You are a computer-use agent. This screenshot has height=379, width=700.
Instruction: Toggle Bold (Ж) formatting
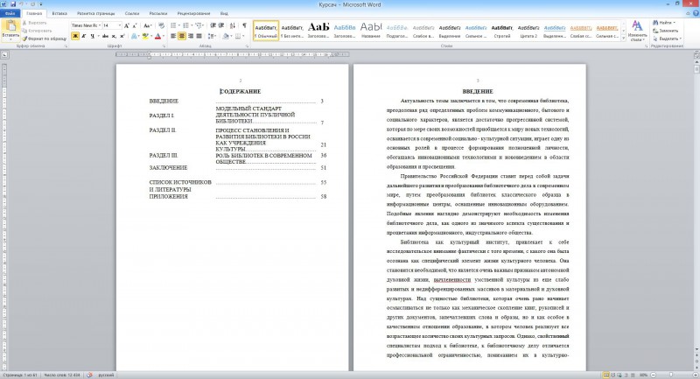click(75, 36)
